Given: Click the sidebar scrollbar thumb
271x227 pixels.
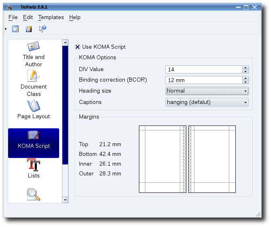Looking at the screenshot, I should 65,105.
